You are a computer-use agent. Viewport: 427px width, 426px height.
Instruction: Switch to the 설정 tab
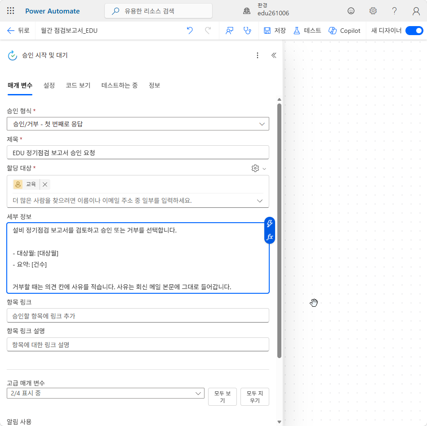click(49, 85)
